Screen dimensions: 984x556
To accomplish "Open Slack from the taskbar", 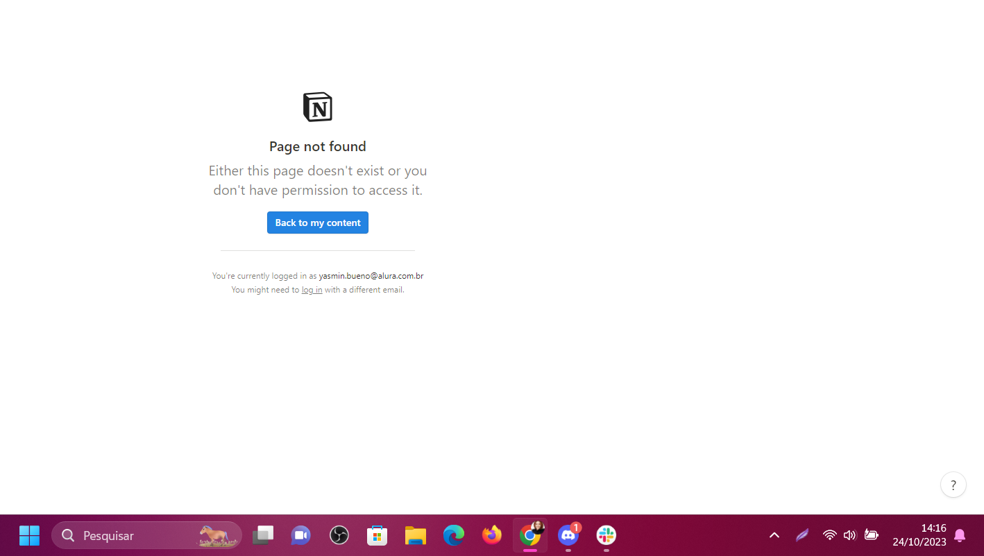I will [606, 535].
